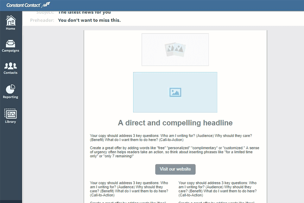Open the Campaigns section
The width and height of the screenshot is (304, 203).
tap(10, 45)
